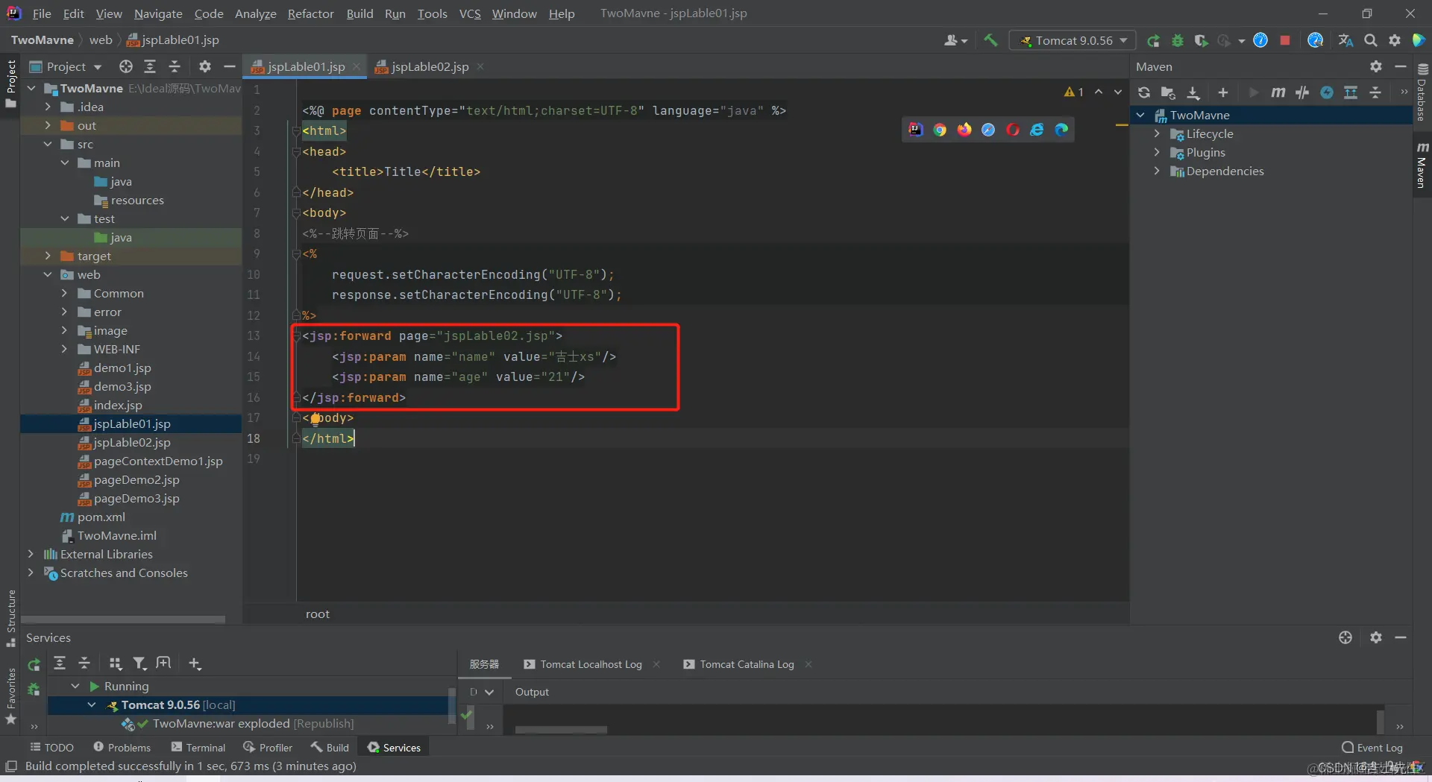This screenshot has height=782, width=1432.
Task: Filter the Services tree with funnel icon
Action: coord(139,663)
